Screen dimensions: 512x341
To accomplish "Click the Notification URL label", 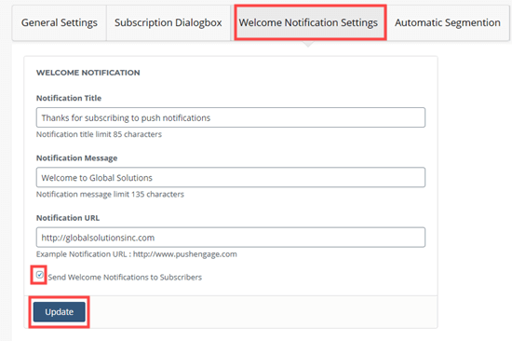I will pyautogui.click(x=68, y=218).
